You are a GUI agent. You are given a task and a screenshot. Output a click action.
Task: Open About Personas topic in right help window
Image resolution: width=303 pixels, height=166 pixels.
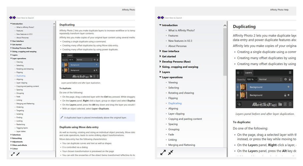pos(178,46)
